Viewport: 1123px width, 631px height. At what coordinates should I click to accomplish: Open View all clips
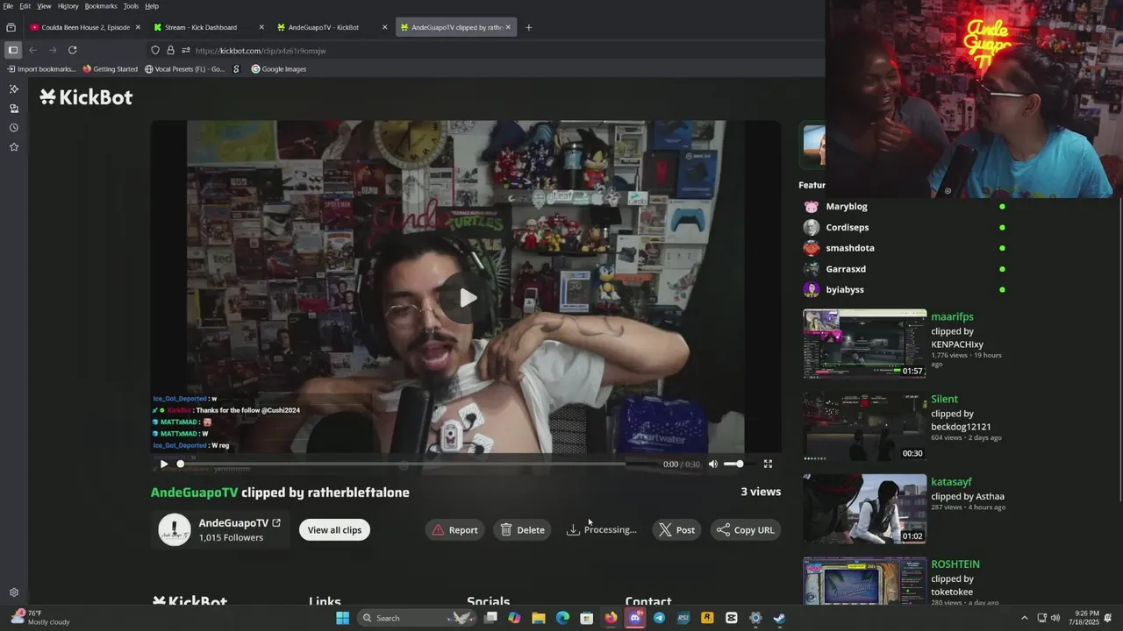pos(334,529)
